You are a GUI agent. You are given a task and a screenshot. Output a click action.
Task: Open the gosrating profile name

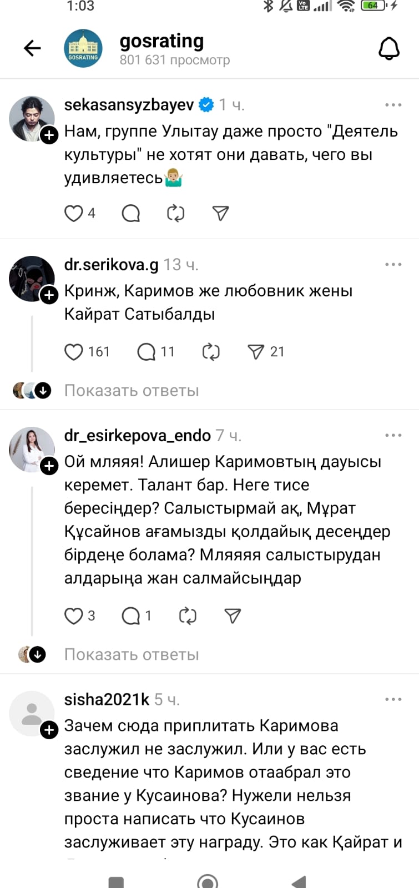point(161,41)
